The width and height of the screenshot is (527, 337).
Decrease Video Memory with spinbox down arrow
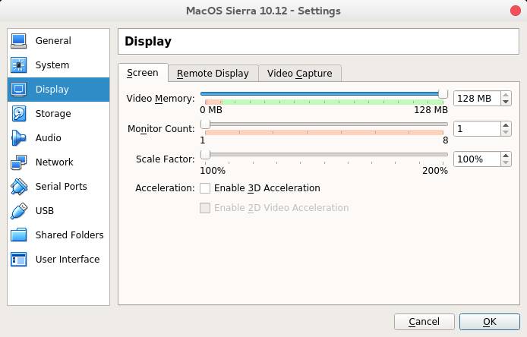pyautogui.click(x=506, y=102)
